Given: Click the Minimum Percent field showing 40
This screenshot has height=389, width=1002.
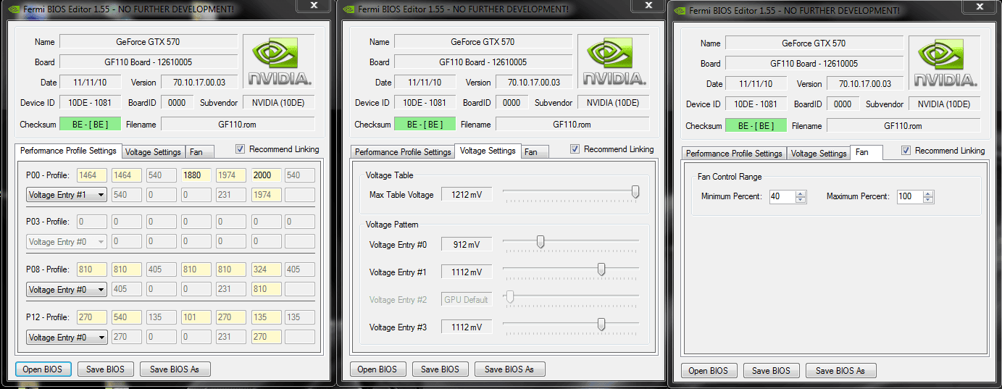Looking at the screenshot, I should click(782, 196).
